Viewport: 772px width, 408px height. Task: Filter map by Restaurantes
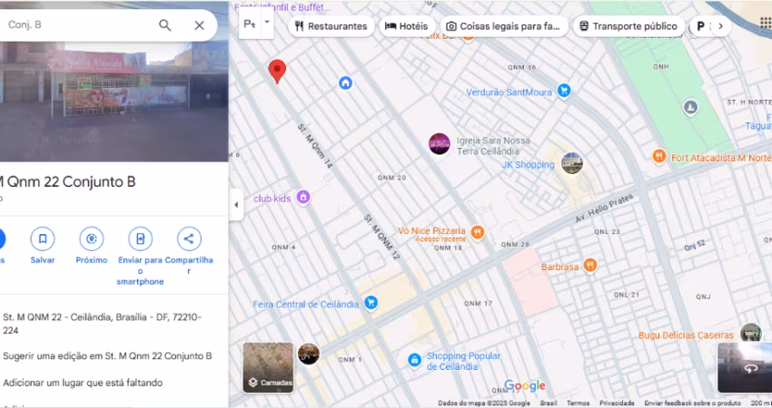tap(332, 26)
